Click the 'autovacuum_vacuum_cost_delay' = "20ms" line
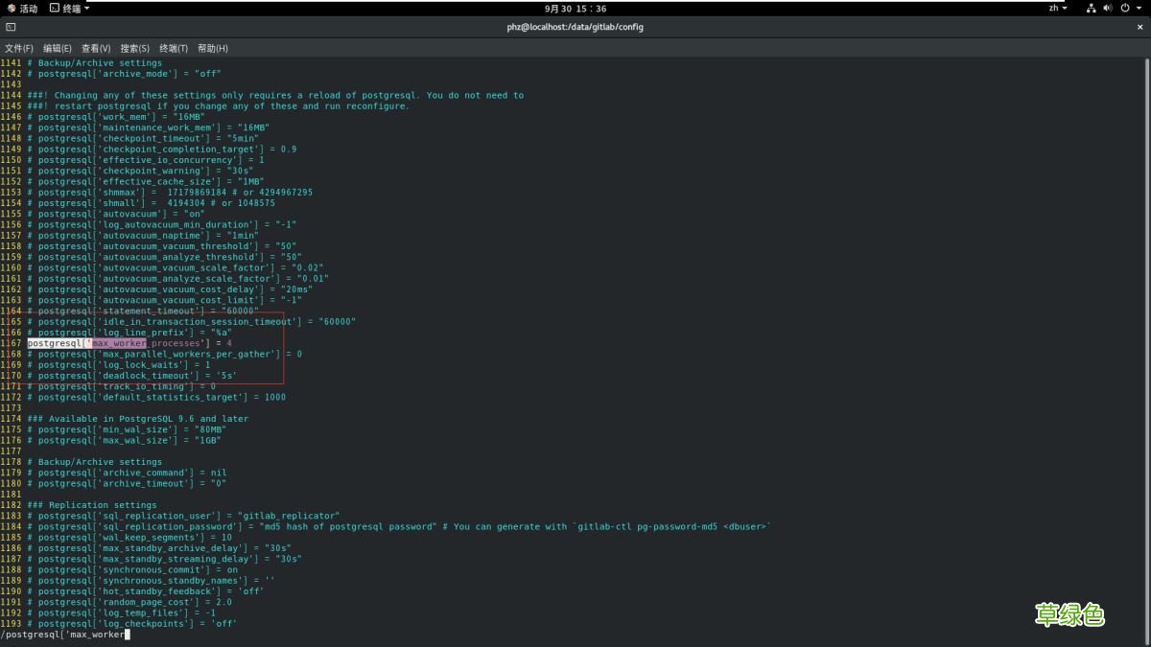Screen dimensions: 1151x647 (x=170, y=289)
